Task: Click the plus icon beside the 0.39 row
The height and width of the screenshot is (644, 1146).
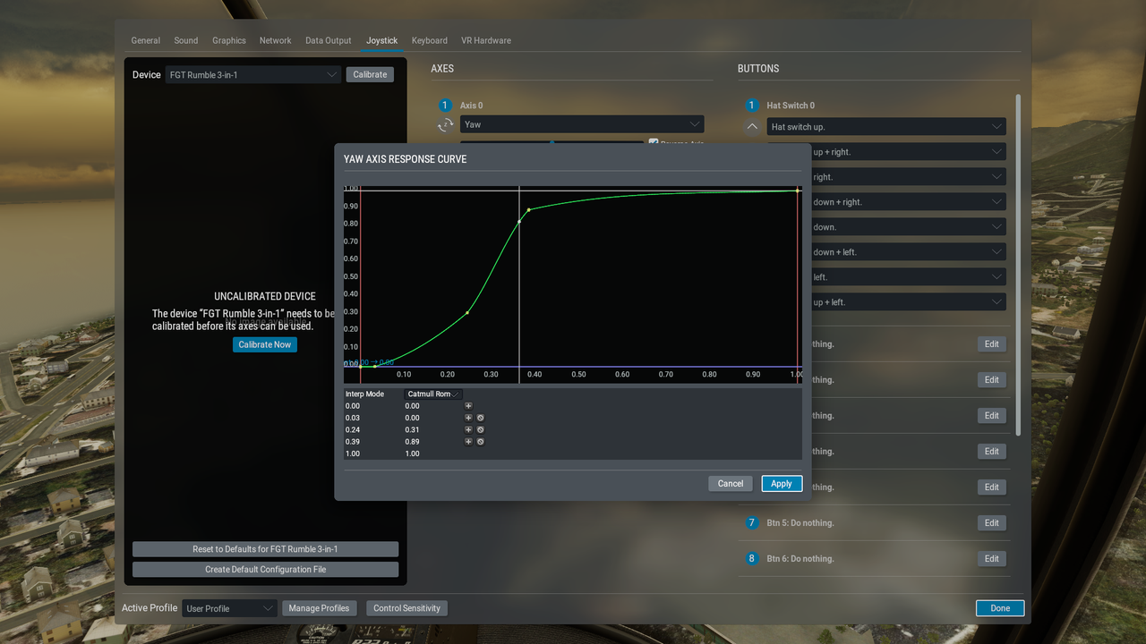Action: 467,441
